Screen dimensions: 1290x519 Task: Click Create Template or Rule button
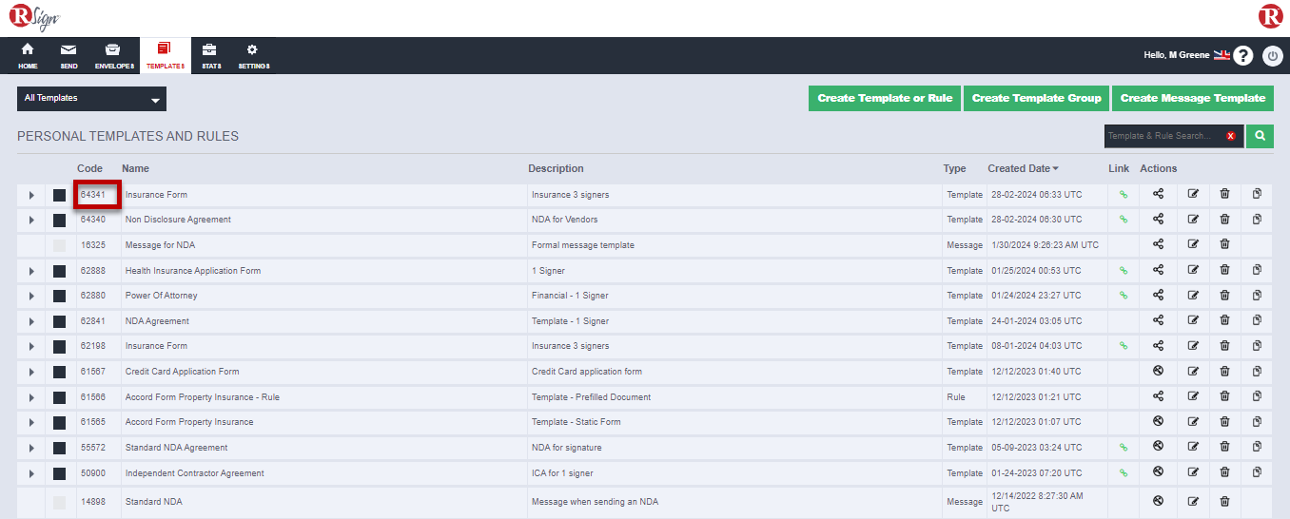pyautogui.click(x=885, y=98)
